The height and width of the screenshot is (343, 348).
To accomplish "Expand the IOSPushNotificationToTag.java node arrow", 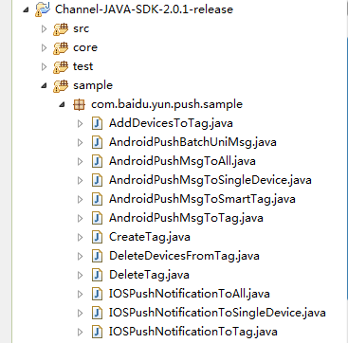I will pyautogui.click(x=81, y=332).
